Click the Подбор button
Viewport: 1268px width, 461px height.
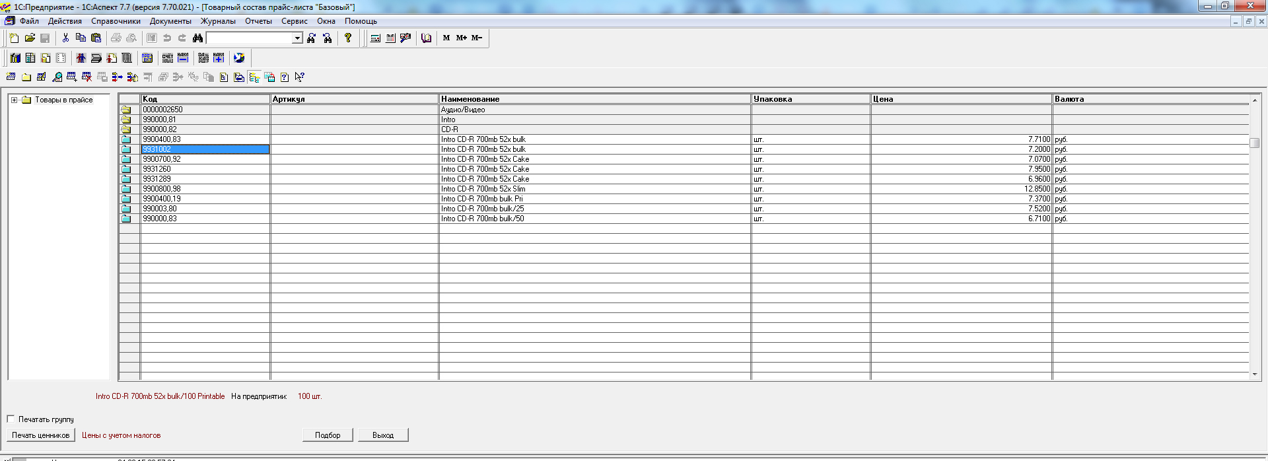click(328, 435)
